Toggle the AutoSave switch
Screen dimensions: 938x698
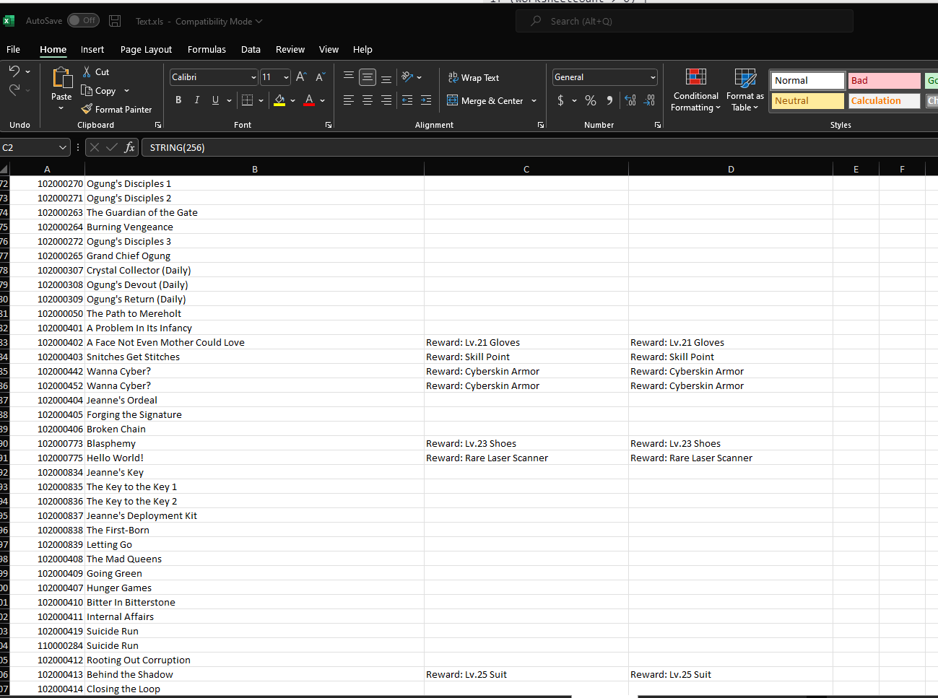coord(83,20)
